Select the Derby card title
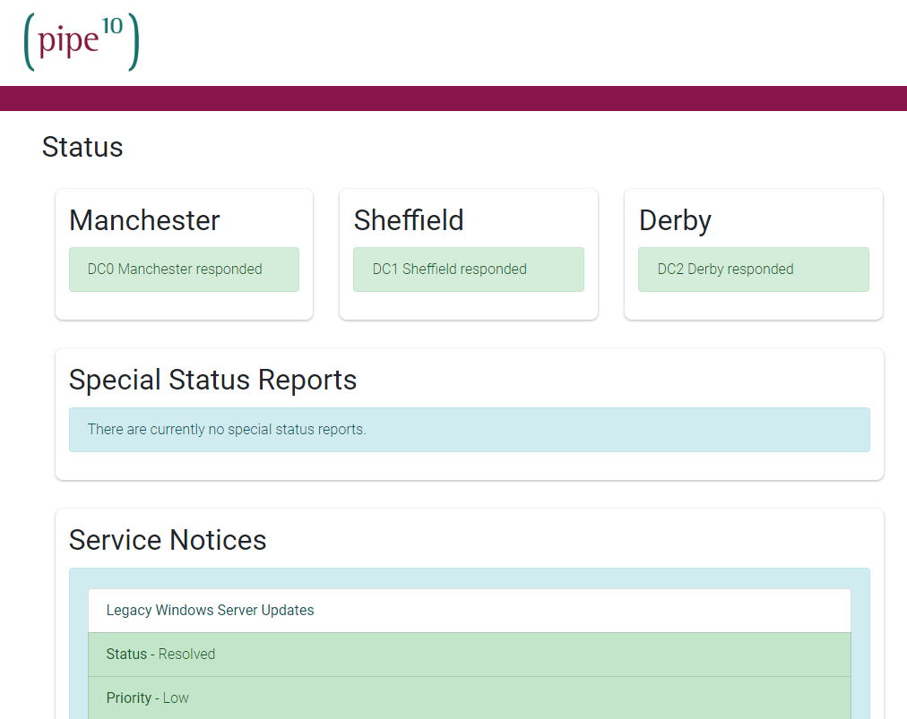Viewport: 907px width, 719px height. pos(675,221)
